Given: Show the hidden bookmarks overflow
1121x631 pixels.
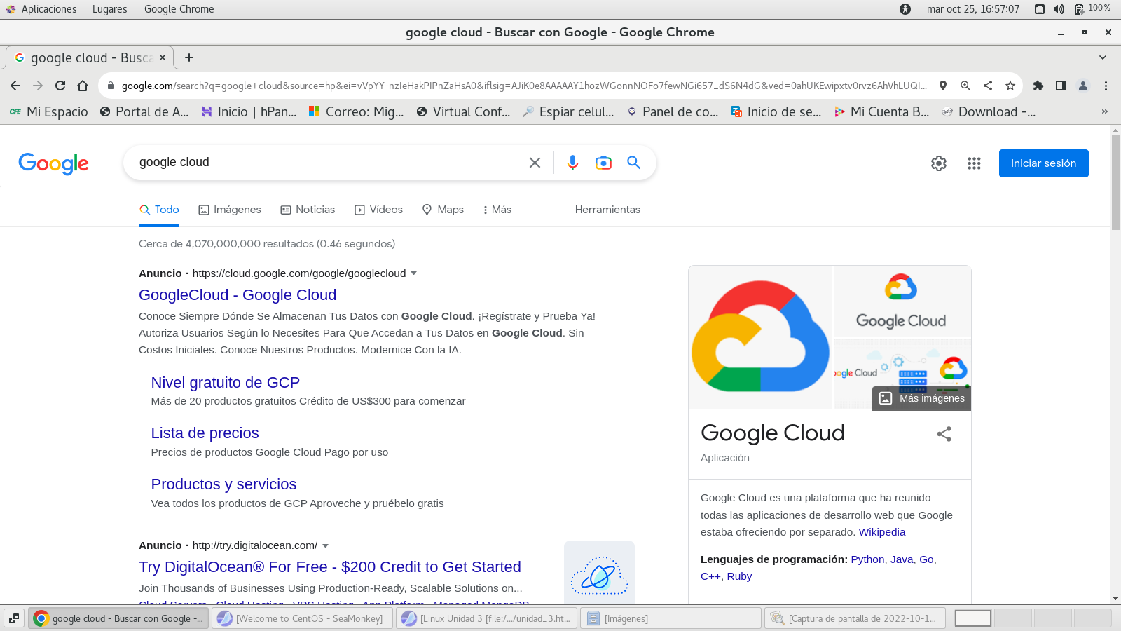Looking at the screenshot, I should click(1105, 111).
